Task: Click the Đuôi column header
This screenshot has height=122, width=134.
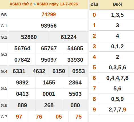Action: tap(117, 4)
